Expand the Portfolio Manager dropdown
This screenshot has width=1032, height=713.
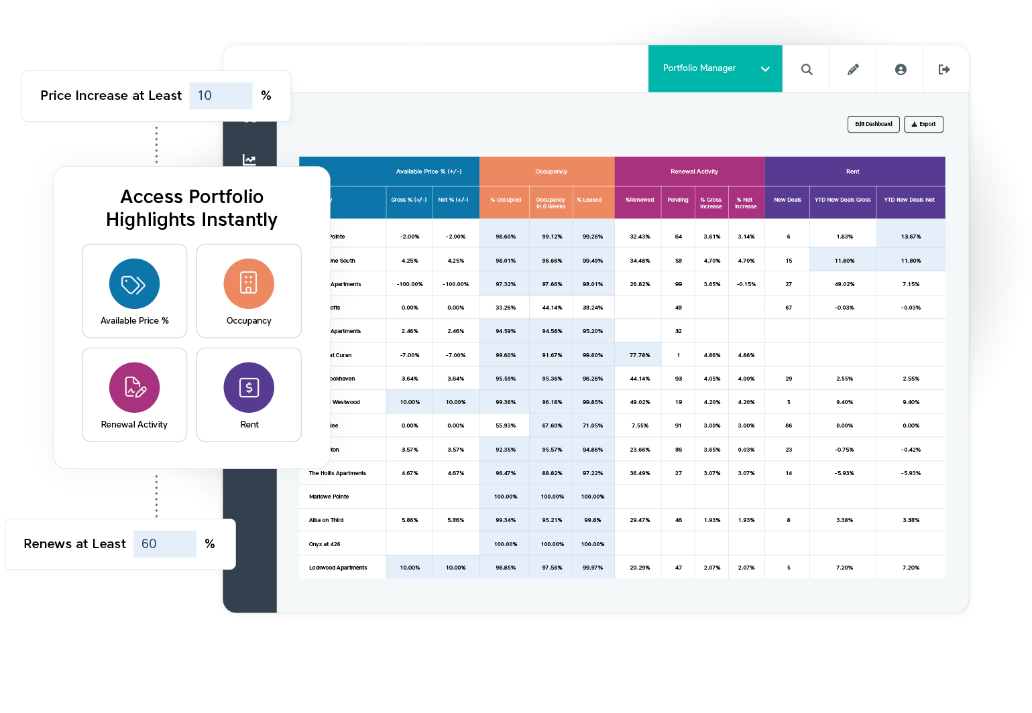click(x=715, y=68)
